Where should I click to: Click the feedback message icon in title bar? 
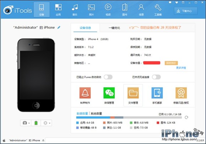(x=170, y=2)
